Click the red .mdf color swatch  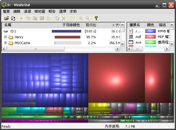[150, 36]
